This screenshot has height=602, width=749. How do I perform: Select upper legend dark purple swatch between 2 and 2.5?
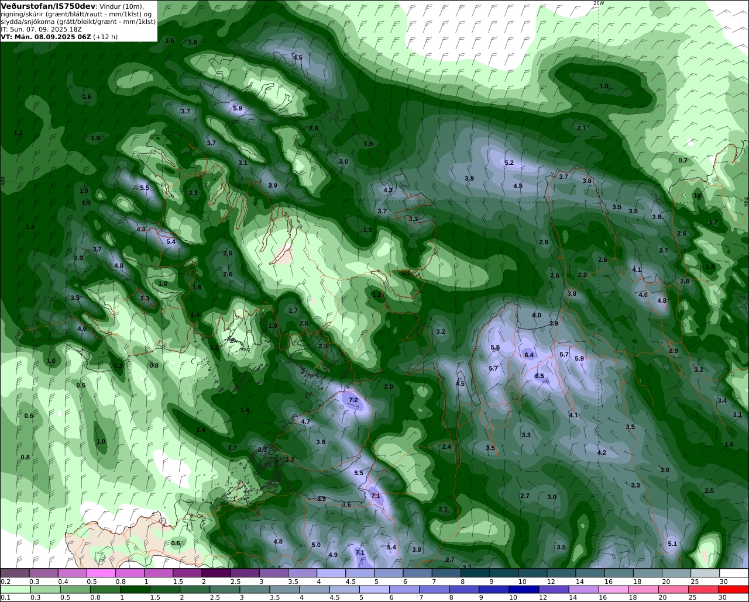tap(216, 573)
